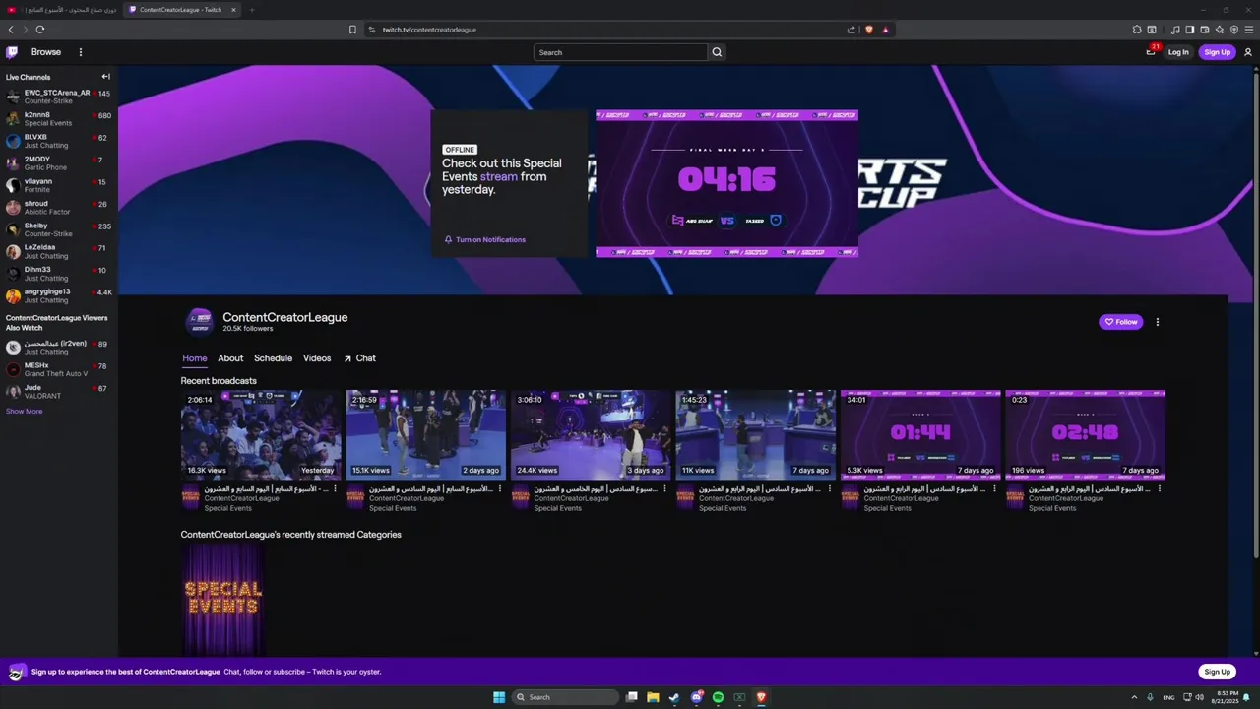The image size is (1260, 709).
Task: Expand Show More in the sidebar
Action: 25,411
